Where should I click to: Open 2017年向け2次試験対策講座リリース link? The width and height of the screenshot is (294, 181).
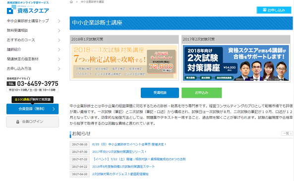tap(119, 152)
